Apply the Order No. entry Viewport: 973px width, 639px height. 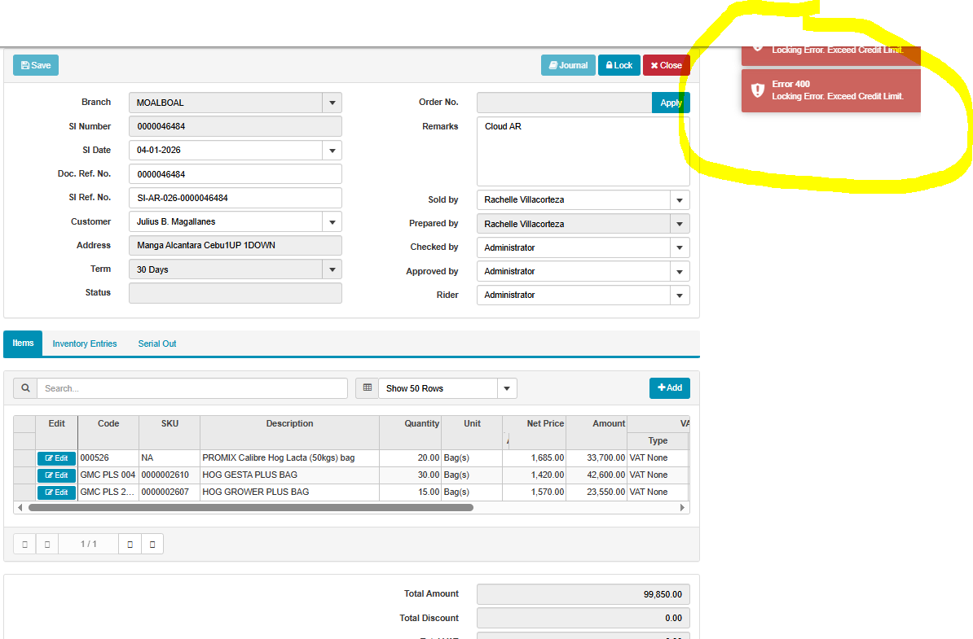tap(671, 103)
